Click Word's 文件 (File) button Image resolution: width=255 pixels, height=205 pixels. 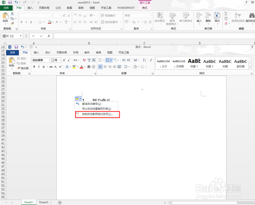[x=12, y=53]
